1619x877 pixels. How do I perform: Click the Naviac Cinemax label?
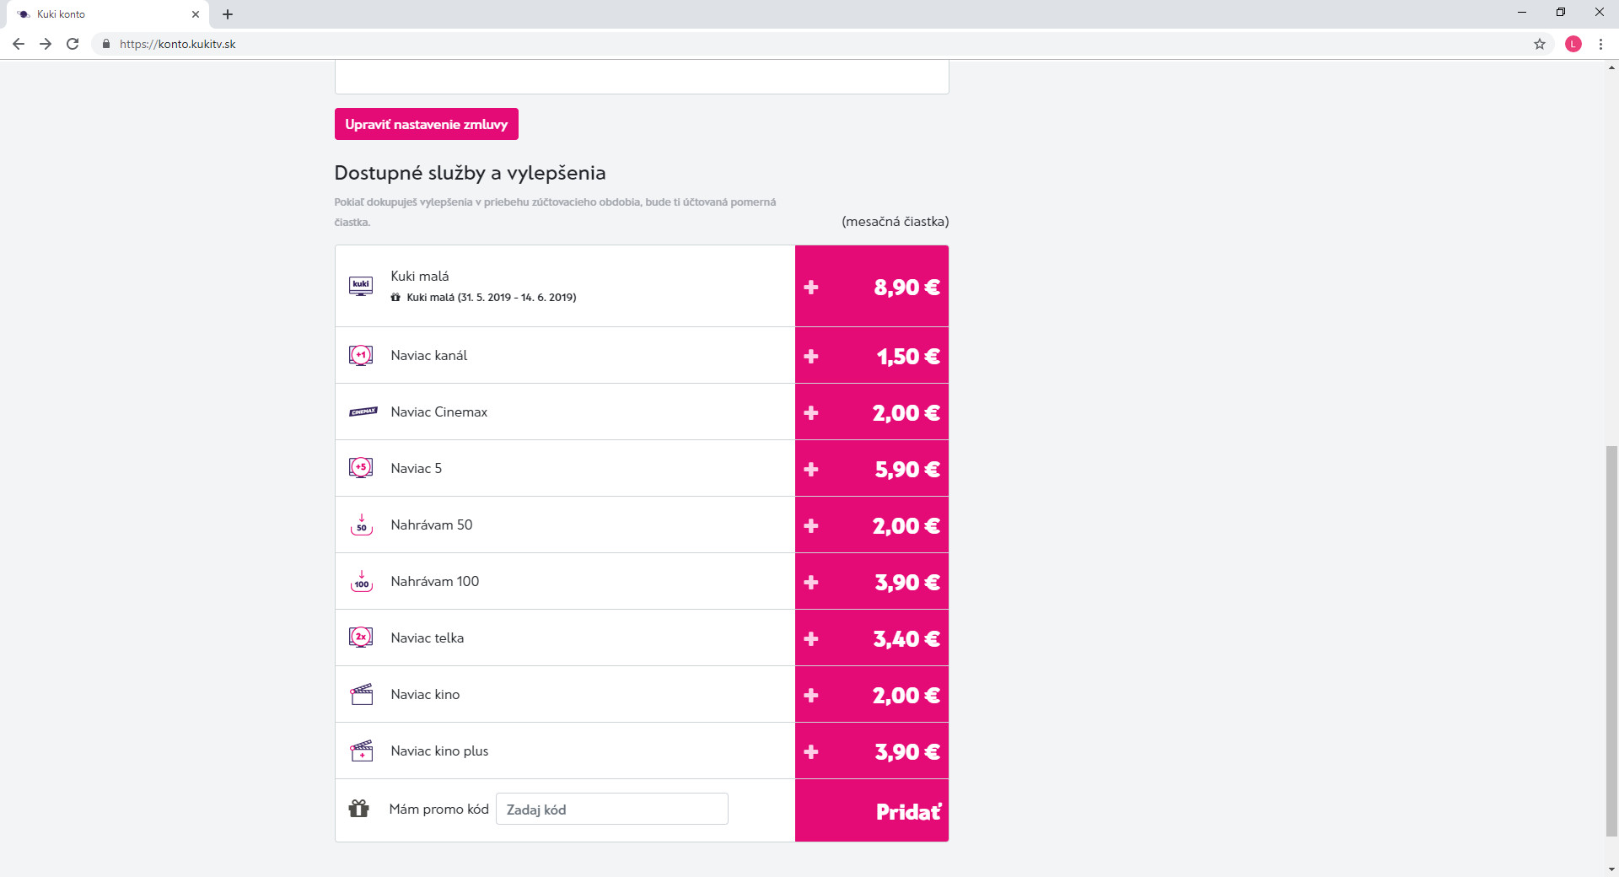click(439, 412)
